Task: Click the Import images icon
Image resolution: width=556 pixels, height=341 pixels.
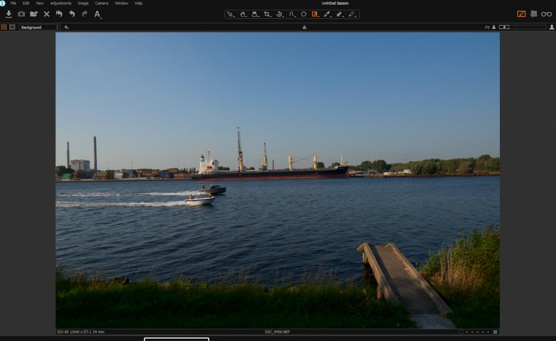Action: 8,14
